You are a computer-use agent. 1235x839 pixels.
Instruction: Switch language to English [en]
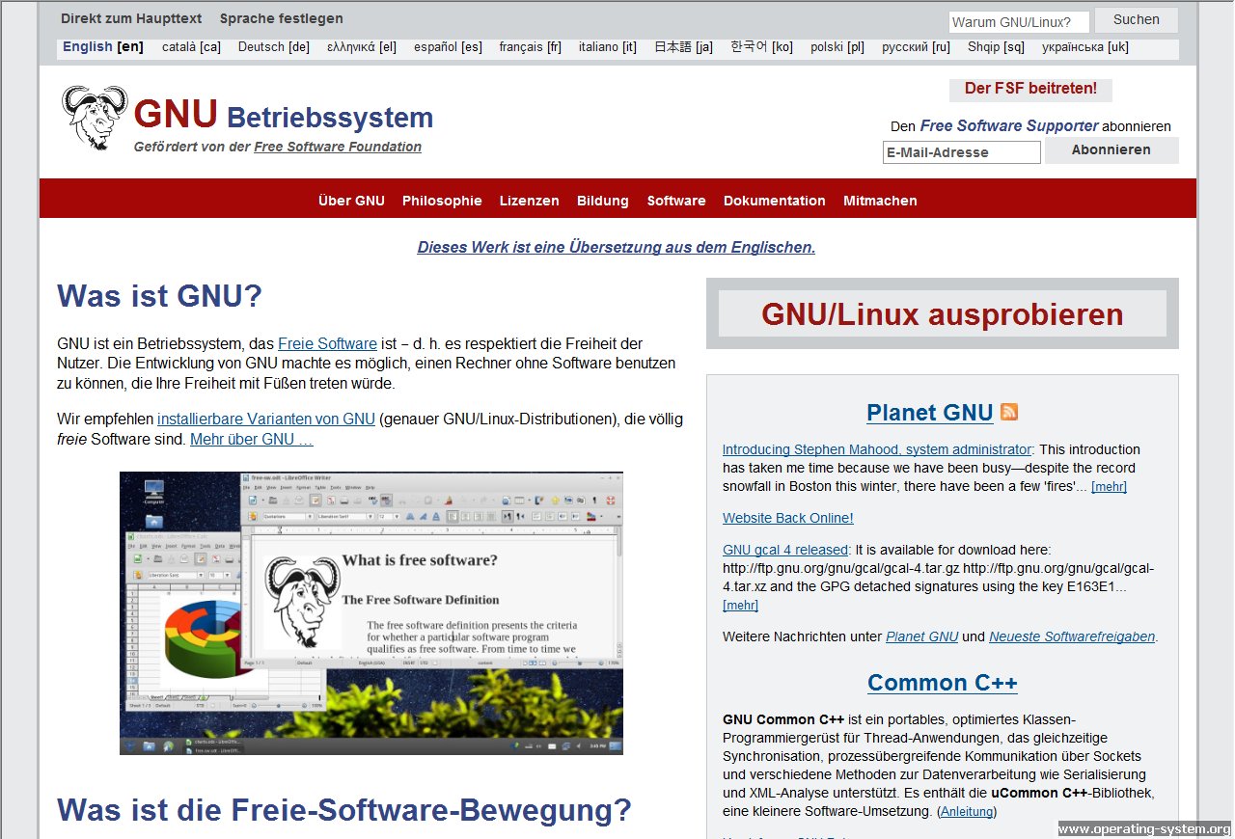pyautogui.click(x=103, y=47)
